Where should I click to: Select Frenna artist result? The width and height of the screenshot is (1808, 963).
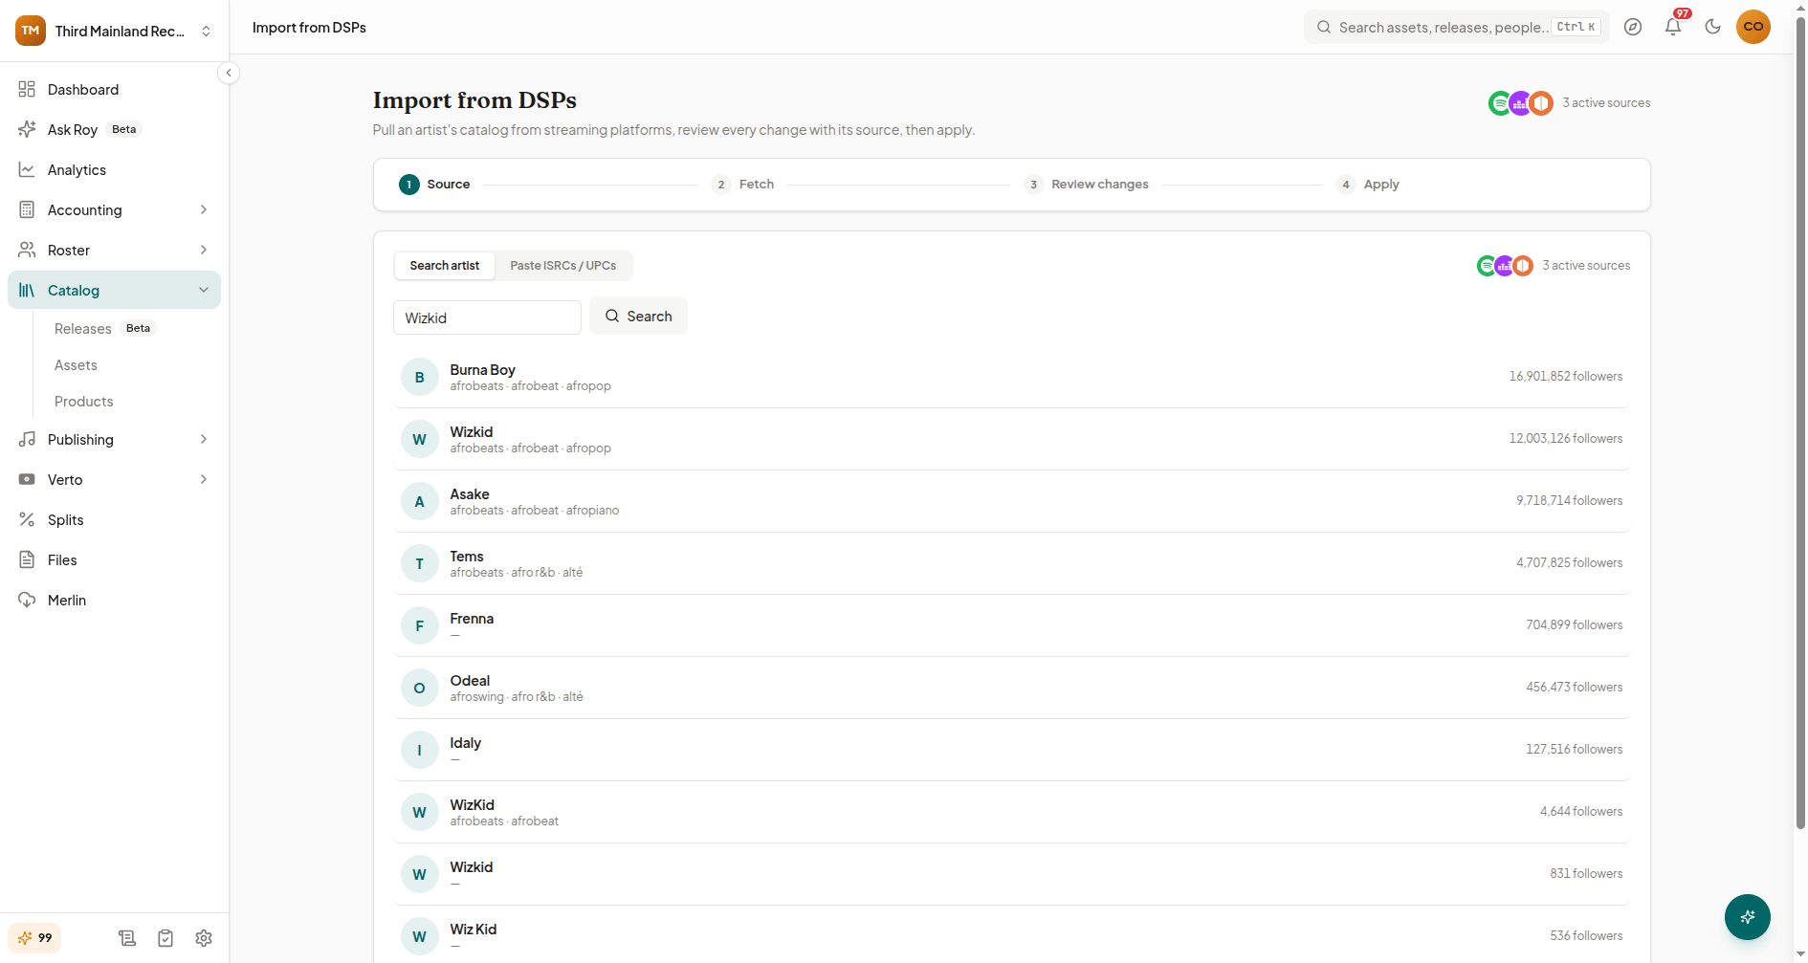coord(1011,625)
